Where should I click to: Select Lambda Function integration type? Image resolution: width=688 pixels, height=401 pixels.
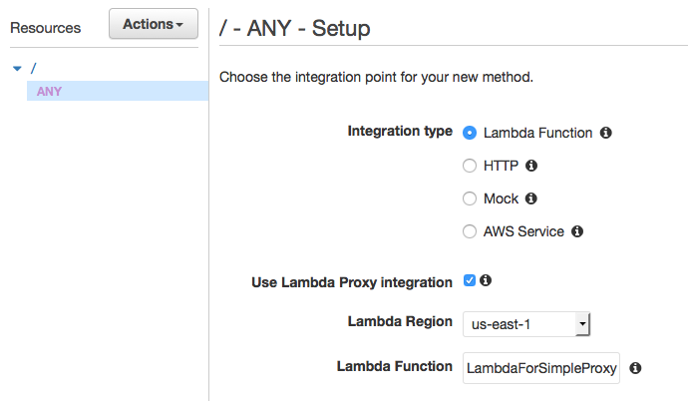point(470,133)
